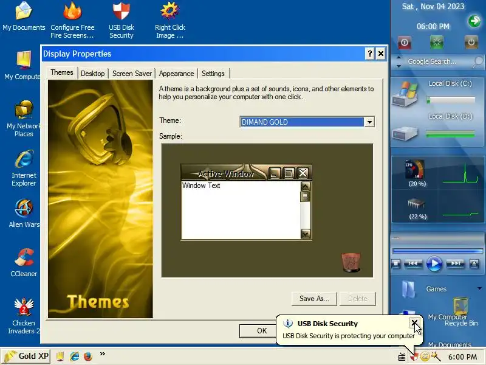Switch to the Settings tab

(x=213, y=74)
